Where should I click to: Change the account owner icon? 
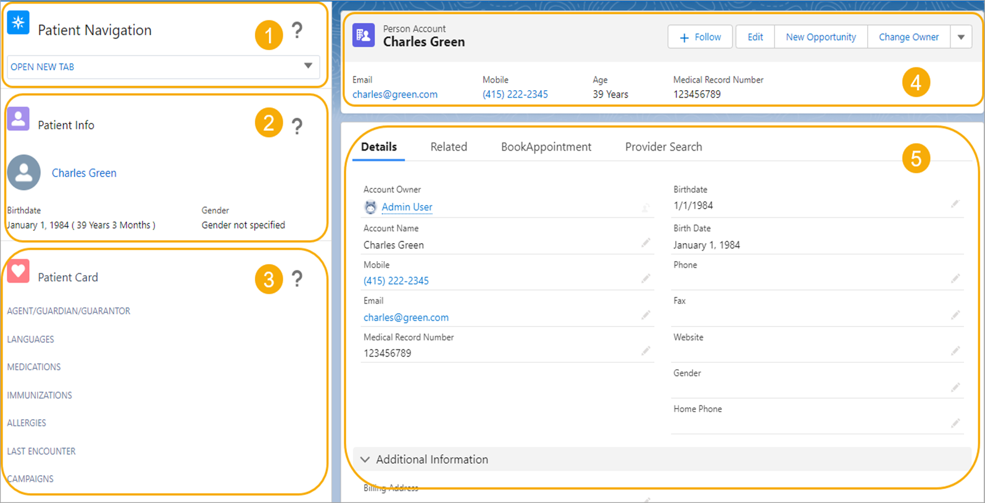(646, 208)
